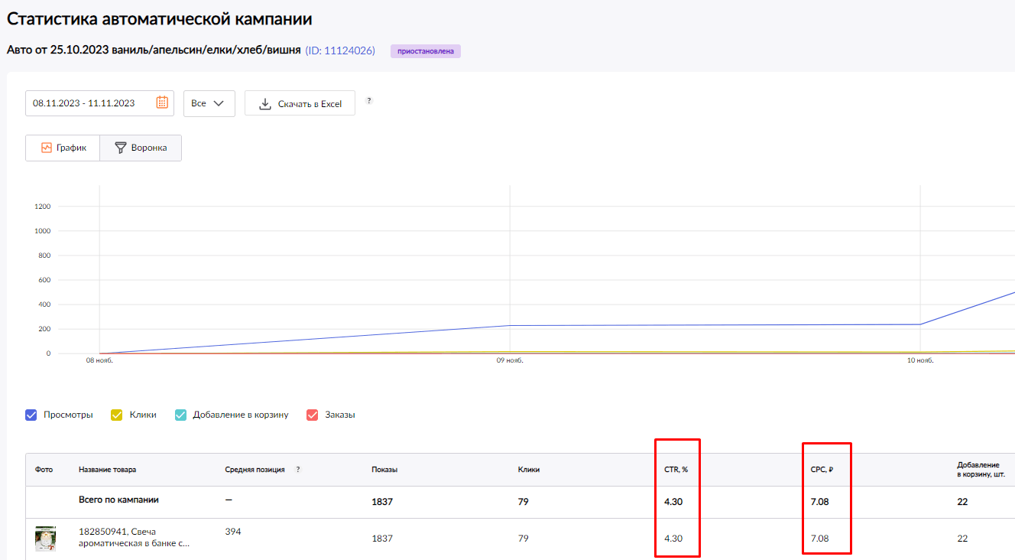Click the Фото column header
The width and height of the screenshot is (1015, 560).
pyautogui.click(x=44, y=470)
